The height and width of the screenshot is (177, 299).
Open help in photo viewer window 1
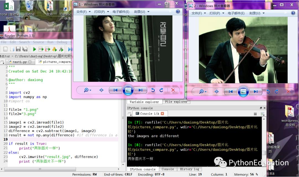[x=178, y=12]
